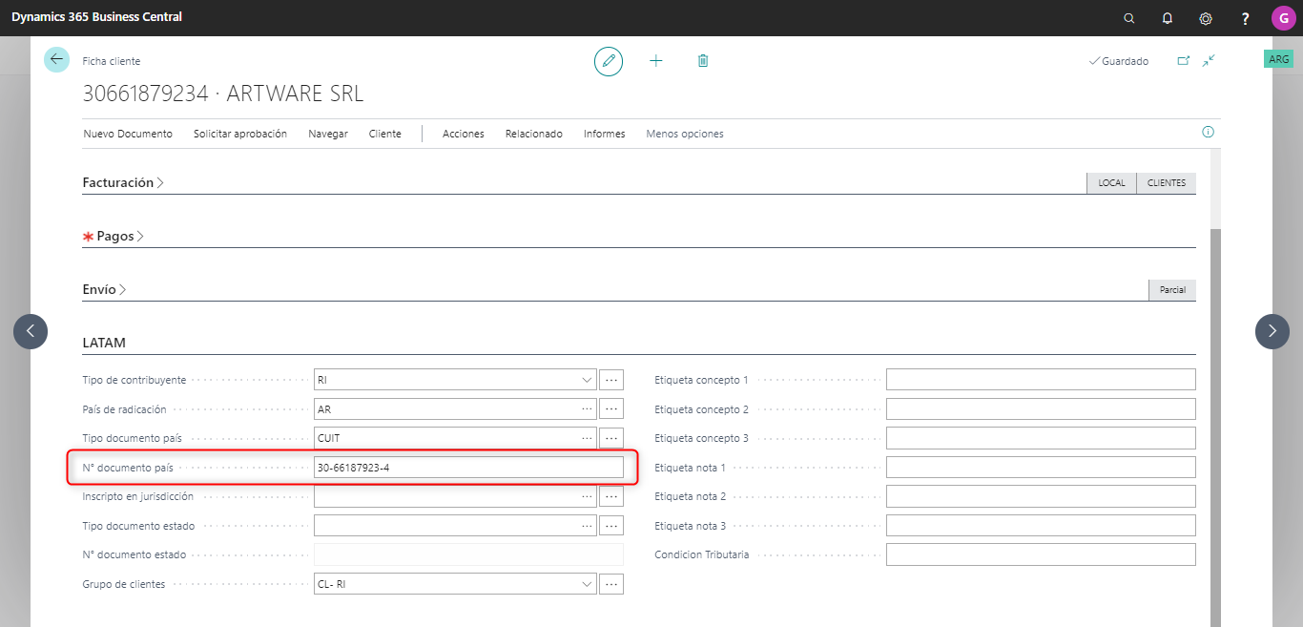
Task: Expand the Facturación section
Action: coord(123,182)
